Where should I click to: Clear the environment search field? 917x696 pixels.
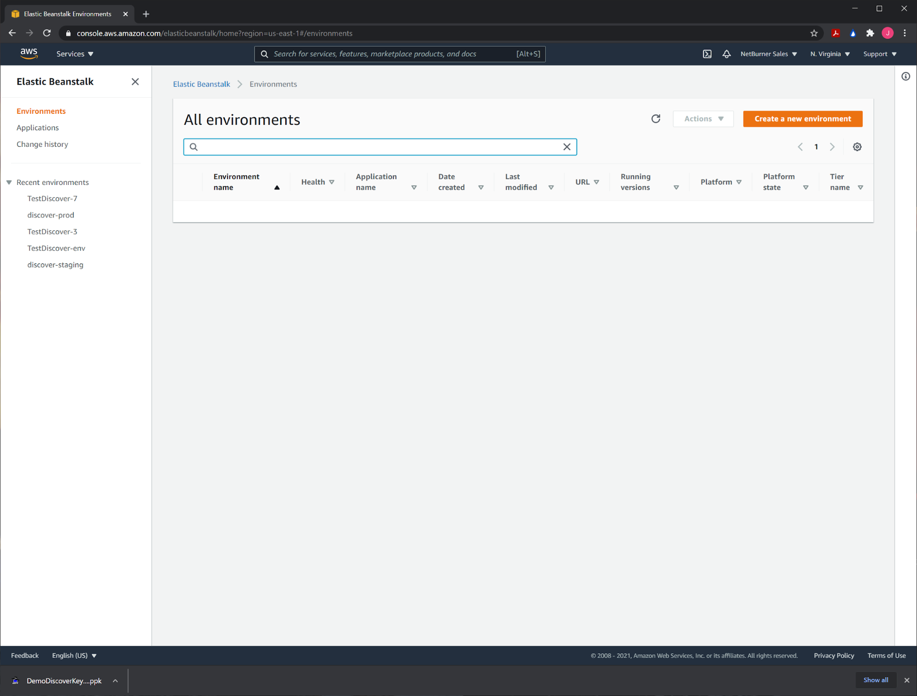[567, 147]
